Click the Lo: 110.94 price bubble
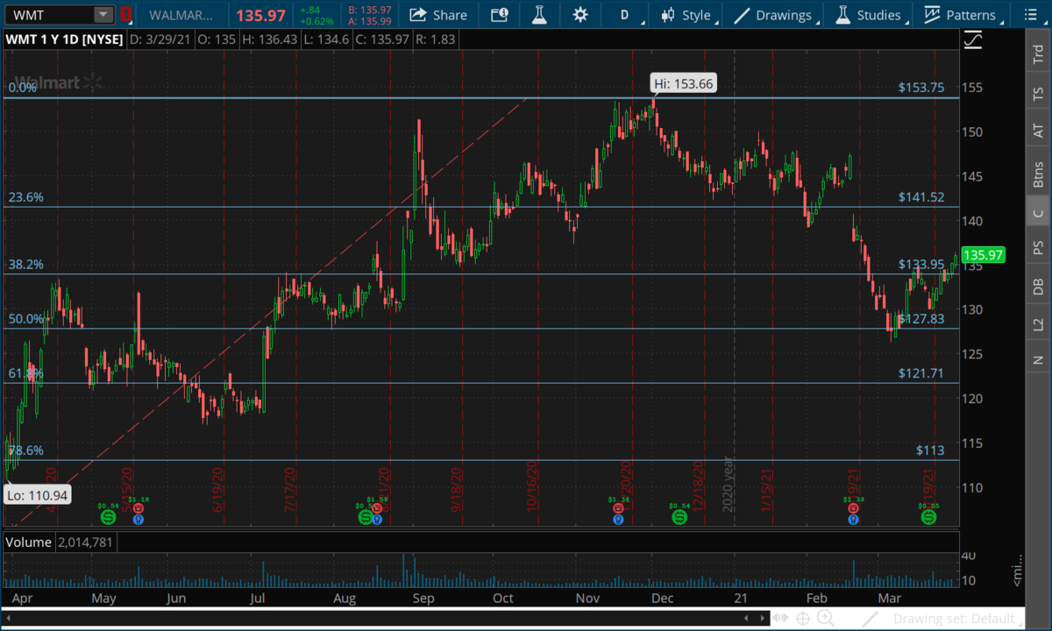Image resolution: width=1052 pixels, height=631 pixels. (37, 495)
